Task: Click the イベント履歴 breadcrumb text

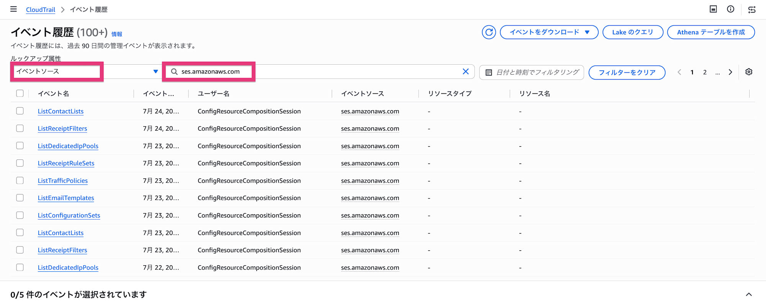Action: tap(88, 10)
